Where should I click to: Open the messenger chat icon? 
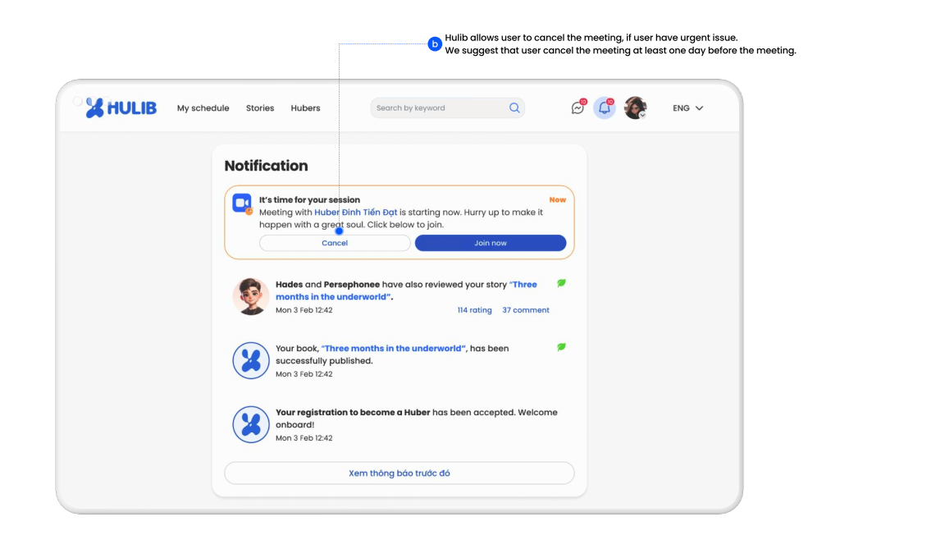tap(578, 107)
